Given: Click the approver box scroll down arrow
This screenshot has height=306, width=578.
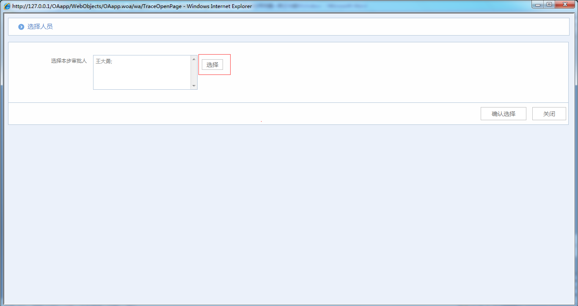Looking at the screenshot, I should point(194,86).
